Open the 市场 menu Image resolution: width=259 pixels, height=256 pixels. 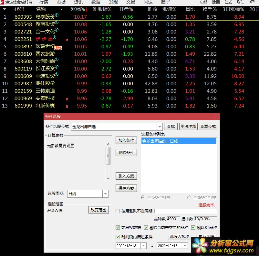[x=61, y=2]
